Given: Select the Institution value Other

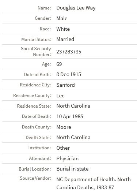Looking at the screenshot, I should 63,148.
